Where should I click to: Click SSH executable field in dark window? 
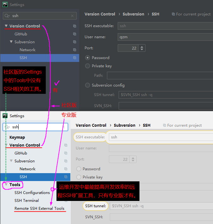coord(165,26)
